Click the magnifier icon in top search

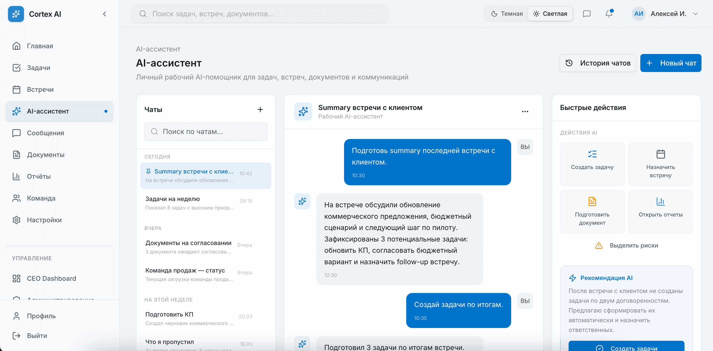143,14
